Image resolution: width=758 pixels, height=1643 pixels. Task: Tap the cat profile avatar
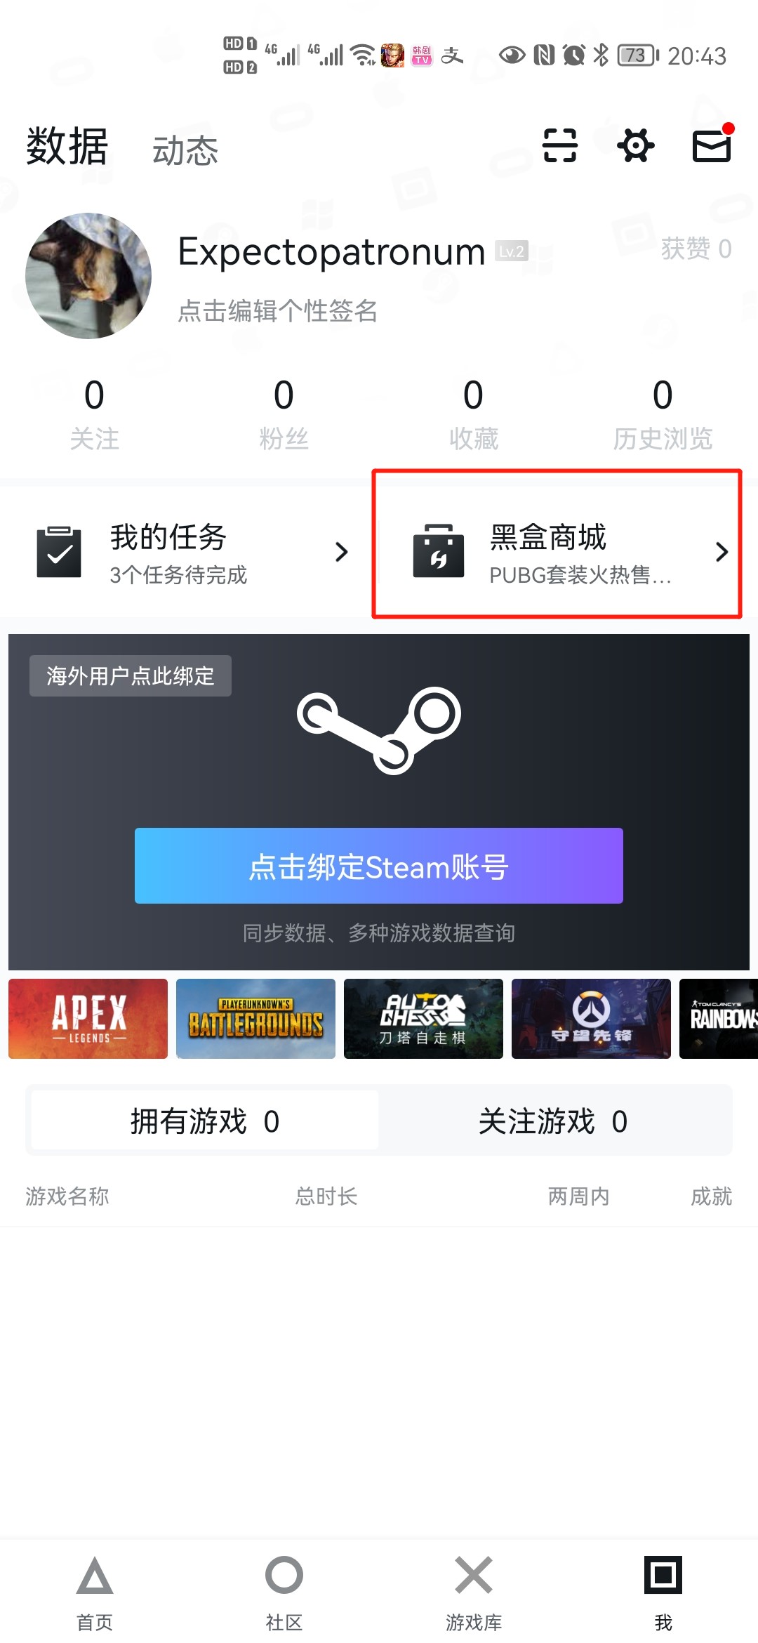pyautogui.click(x=88, y=276)
